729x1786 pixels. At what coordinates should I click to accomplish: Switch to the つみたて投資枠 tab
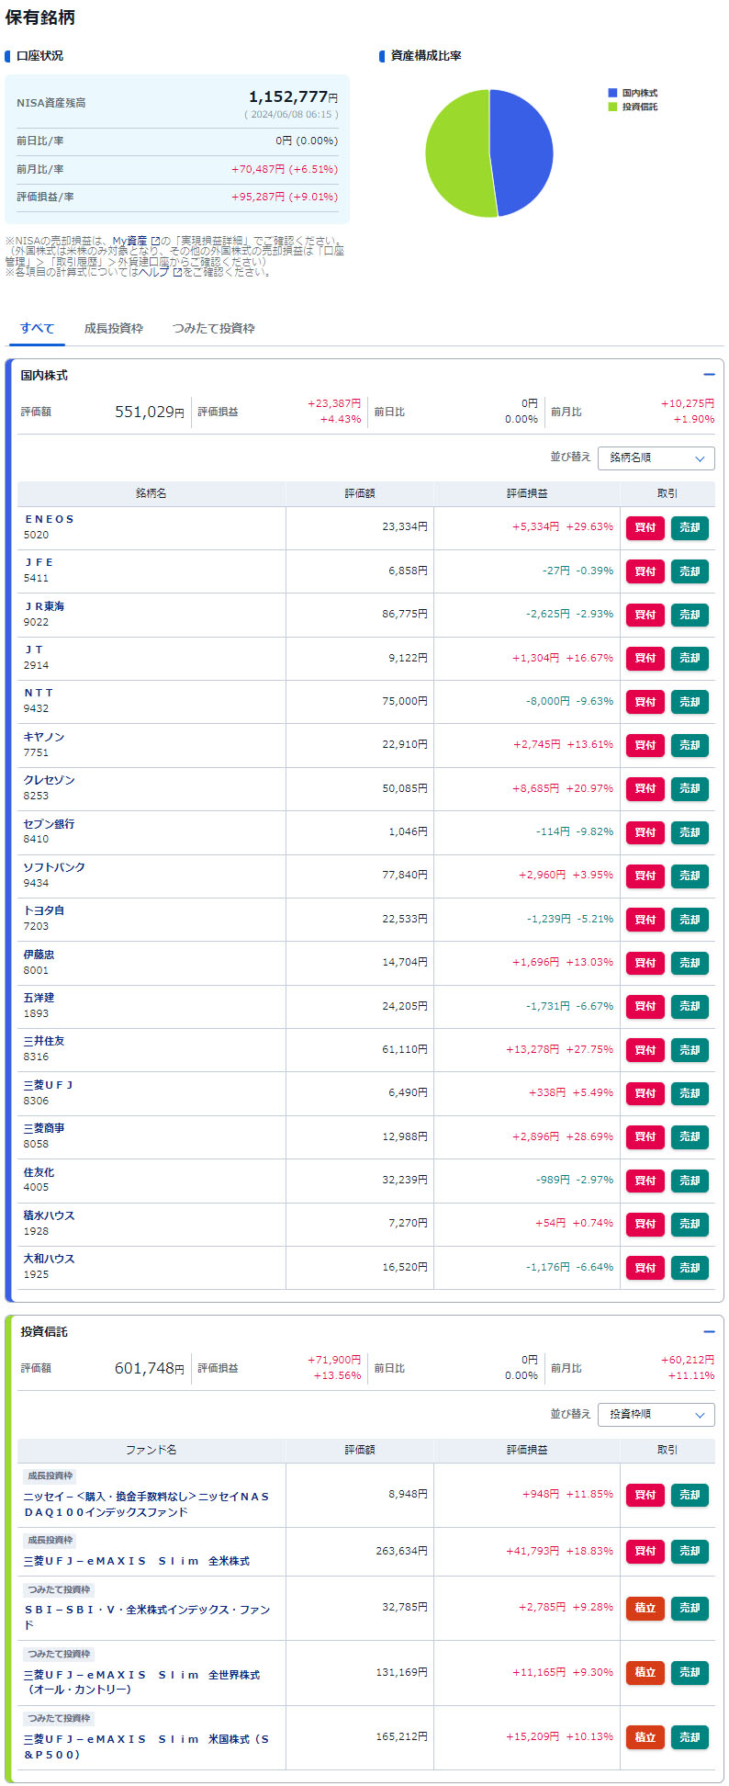213,328
